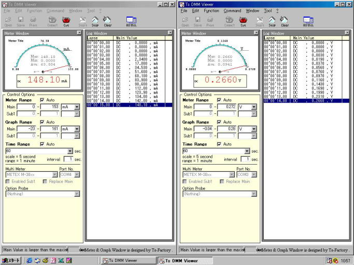
Task: Close the left Log Window panel
Action: [x=170, y=33]
